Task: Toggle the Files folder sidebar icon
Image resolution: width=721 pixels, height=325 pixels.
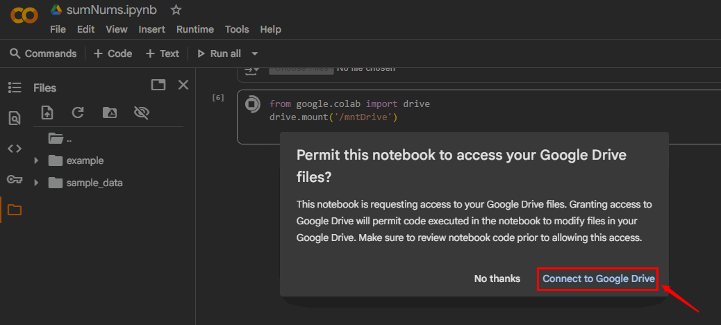Action: click(15, 210)
